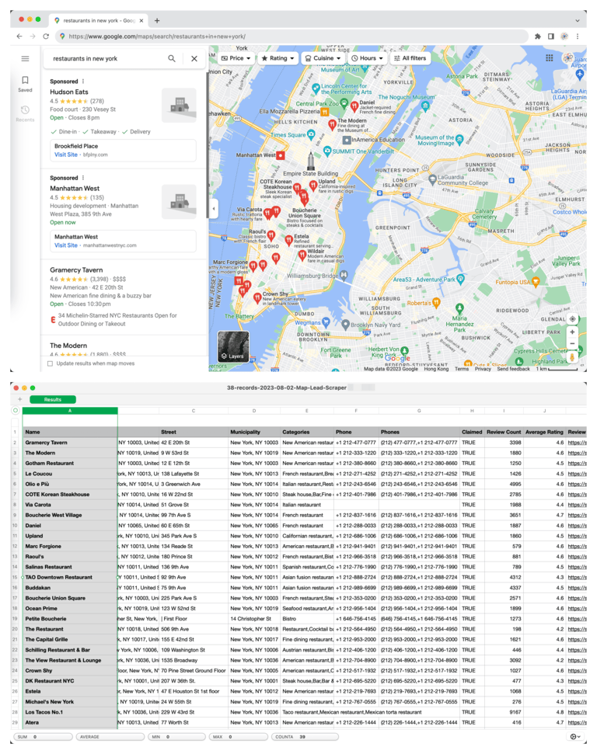597x754 pixels.
Task: Select the COTE Korean Steakhouse cell
Action: tap(70, 495)
